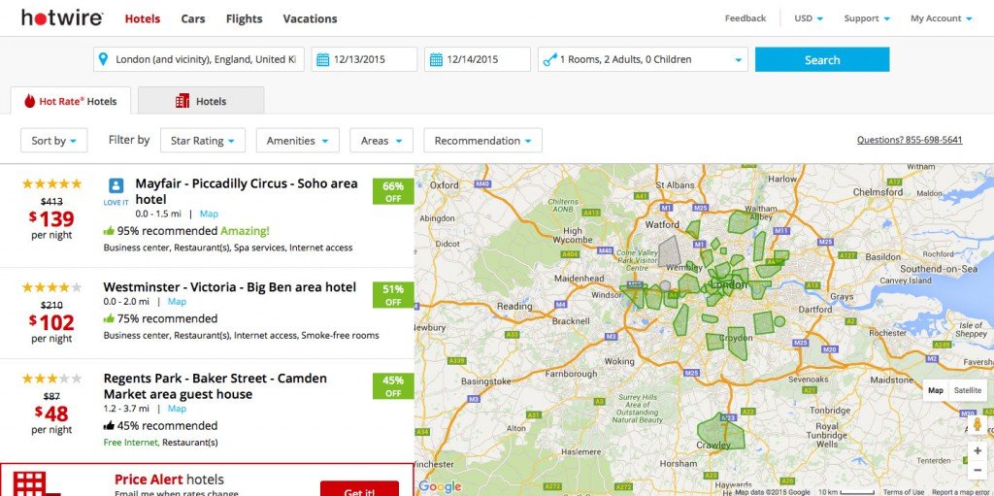994x496 pixels.
Task: Click the Price Alert building icon
Action: (x=37, y=484)
